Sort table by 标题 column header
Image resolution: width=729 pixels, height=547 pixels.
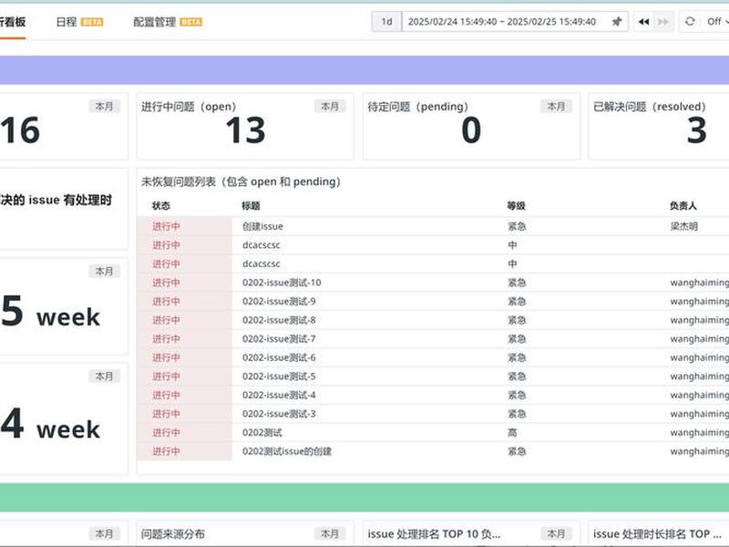(x=251, y=206)
